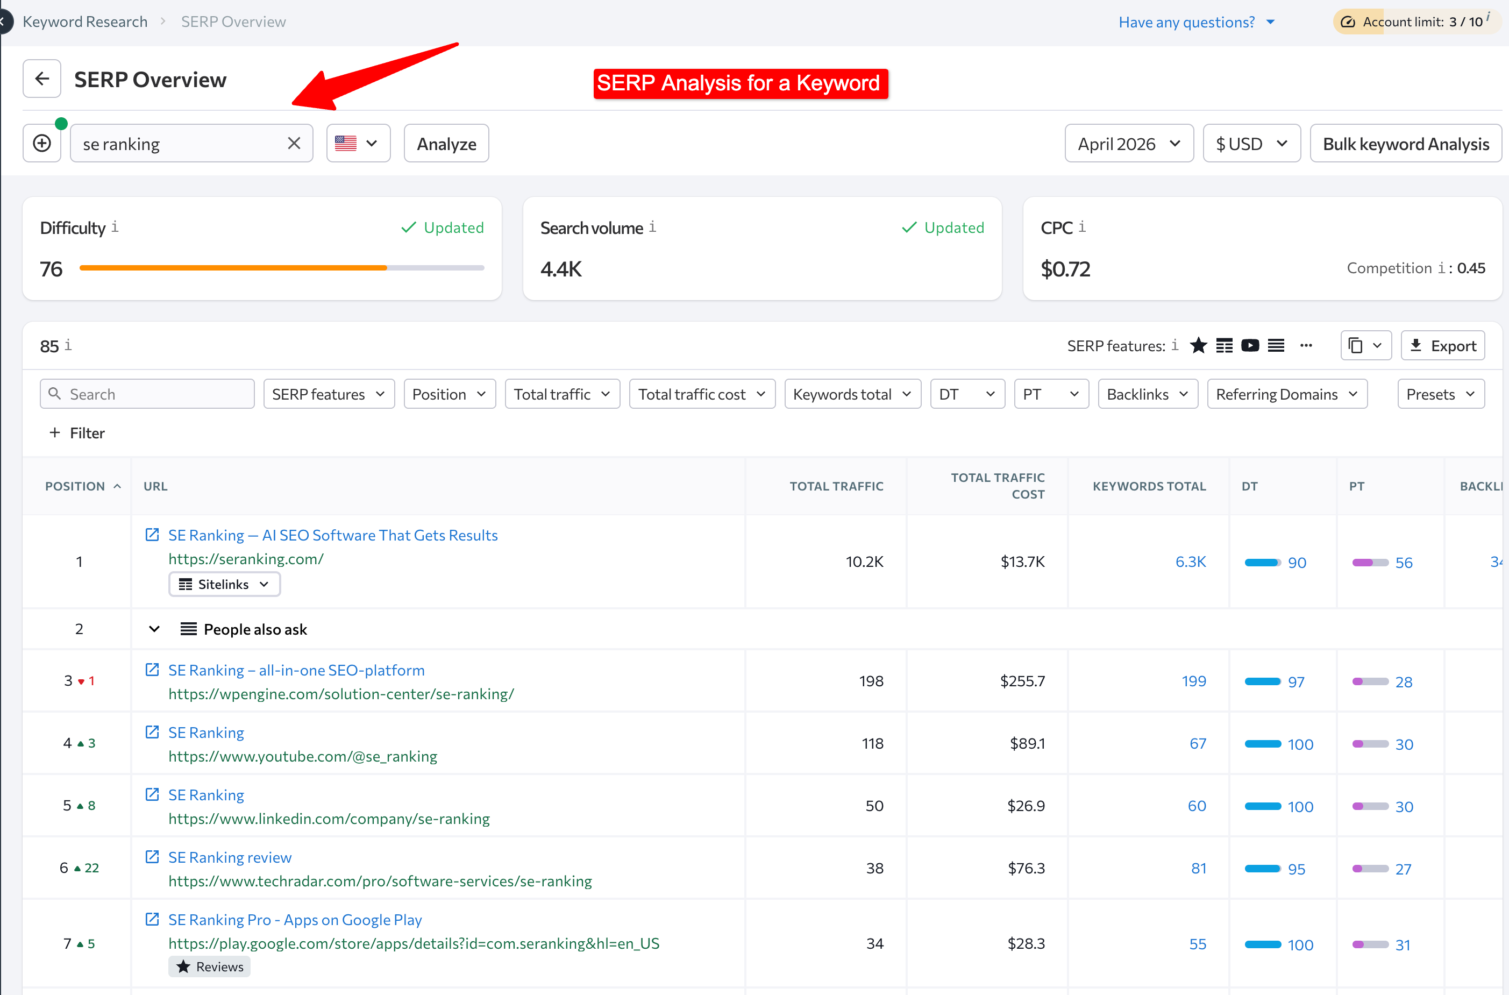Click the Sitelinks SERP feature icon

tap(1223, 345)
